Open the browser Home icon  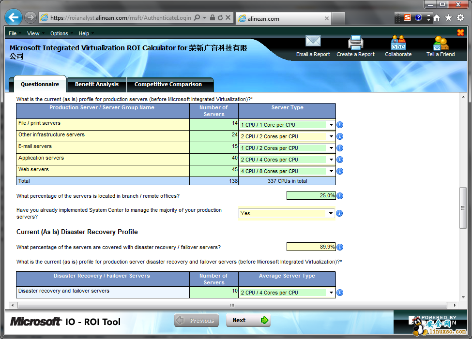[x=436, y=18]
